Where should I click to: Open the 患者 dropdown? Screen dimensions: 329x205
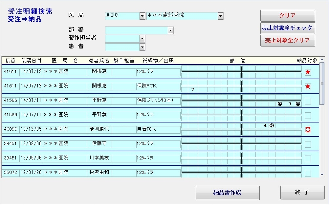142,47
